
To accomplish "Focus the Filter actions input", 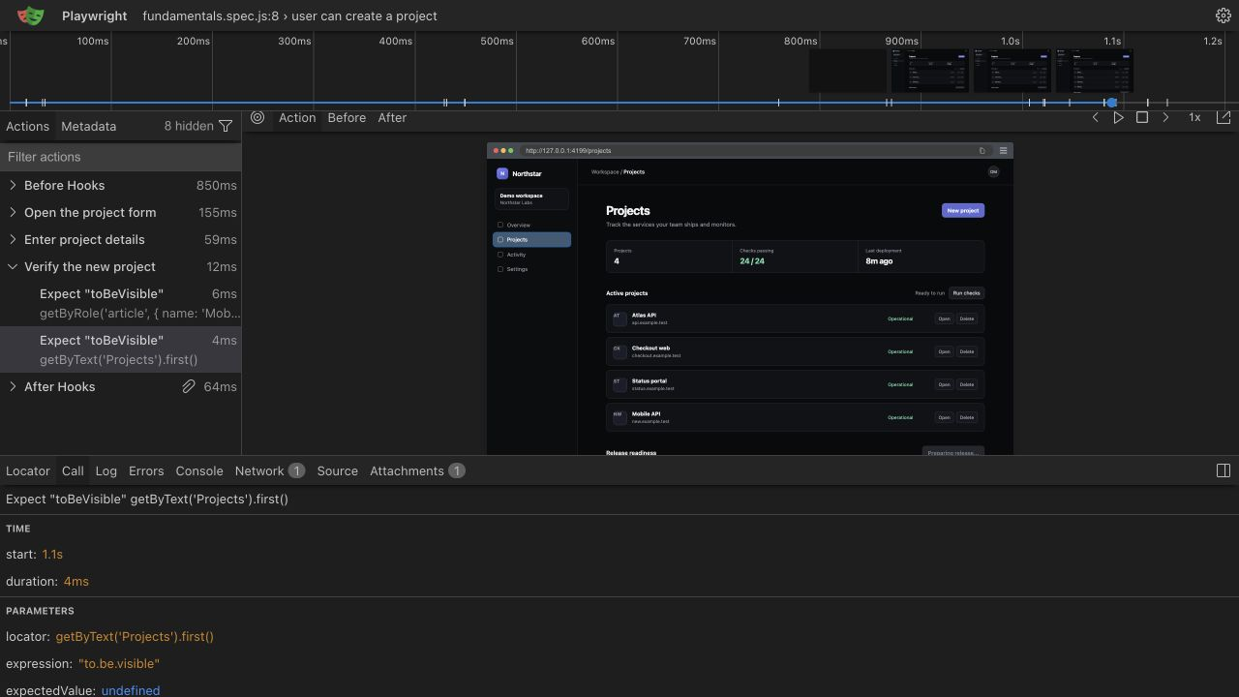I will [120, 157].
